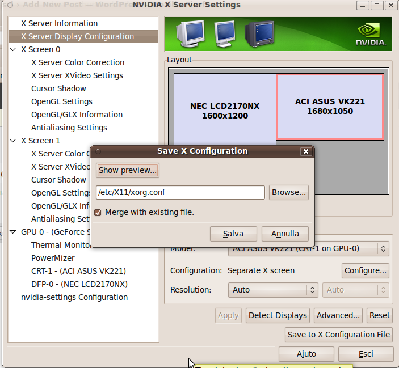Screen dimensions: 399x368
Task: Select the ACI ASUS VK221 display in layout
Action: tap(330, 107)
